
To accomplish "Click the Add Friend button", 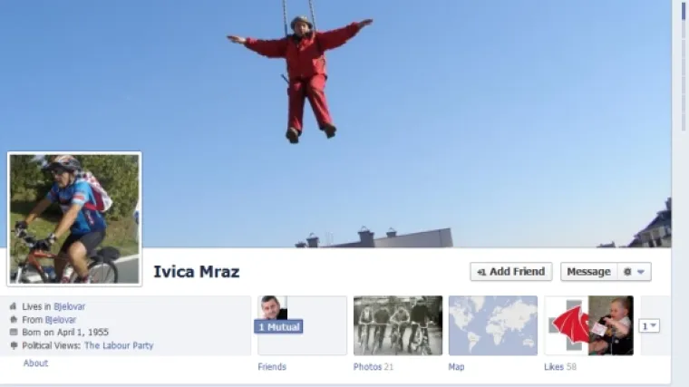I will [x=510, y=272].
